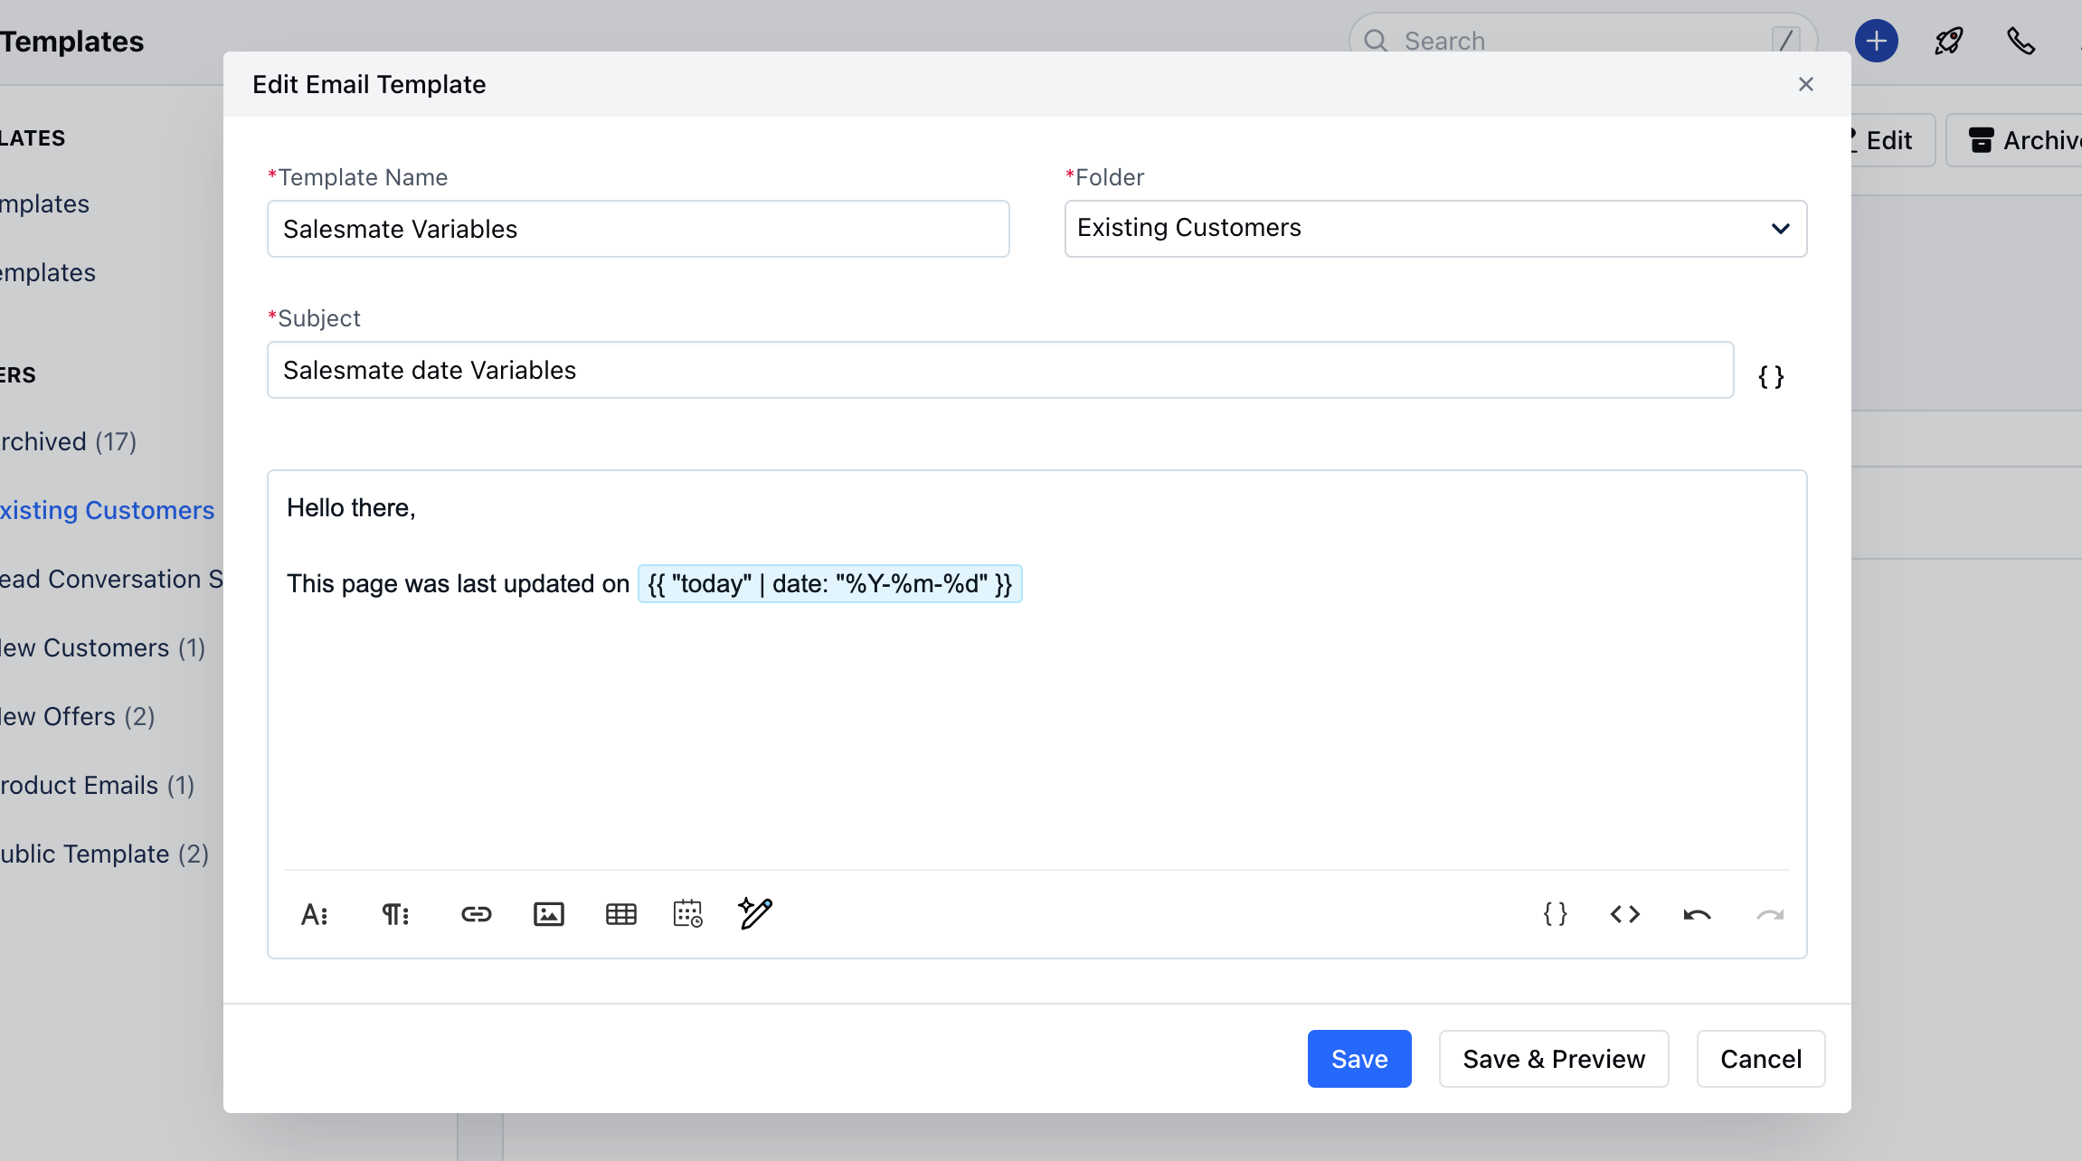Image resolution: width=2082 pixels, height=1161 pixels.
Task: Click Save & Preview
Action: click(x=1554, y=1059)
